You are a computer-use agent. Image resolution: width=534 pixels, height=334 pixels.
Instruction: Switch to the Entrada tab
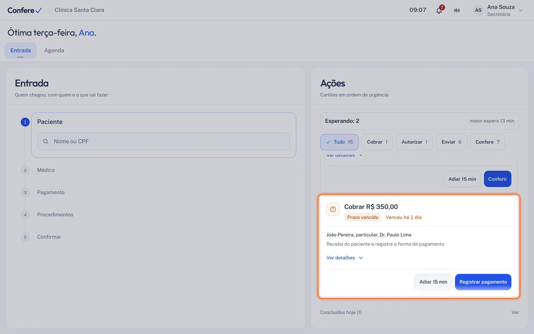(x=21, y=50)
